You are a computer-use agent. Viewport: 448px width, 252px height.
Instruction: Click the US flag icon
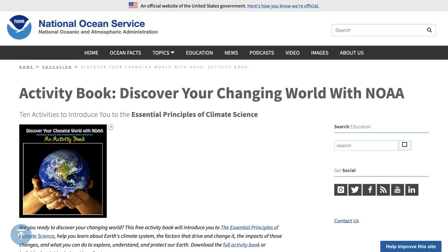(133, 5)
